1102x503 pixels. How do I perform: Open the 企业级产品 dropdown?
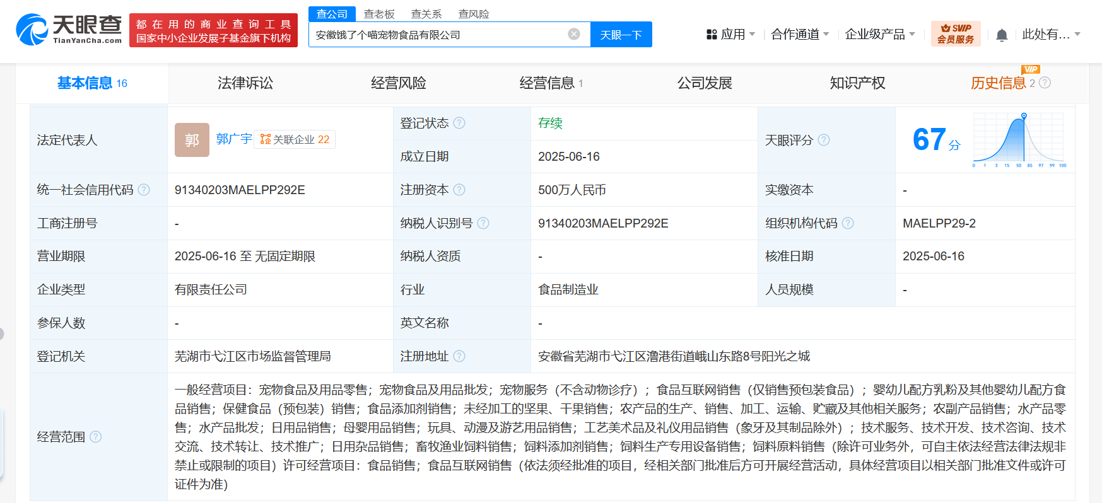(x=879, y=35)
